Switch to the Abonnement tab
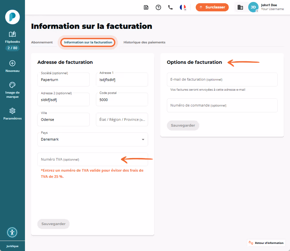Screen dimensions: 290x251 (42, 42)
